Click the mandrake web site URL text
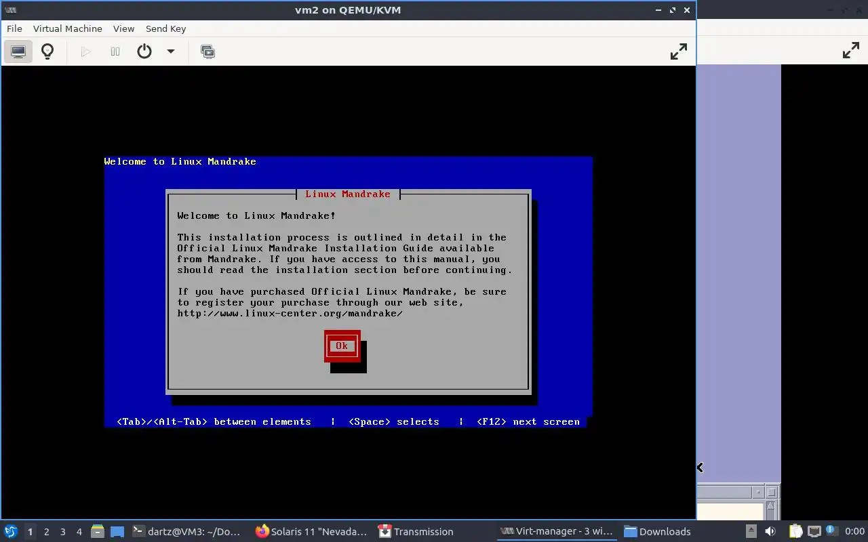Screen dimensions: 868x542 point(290,313)
